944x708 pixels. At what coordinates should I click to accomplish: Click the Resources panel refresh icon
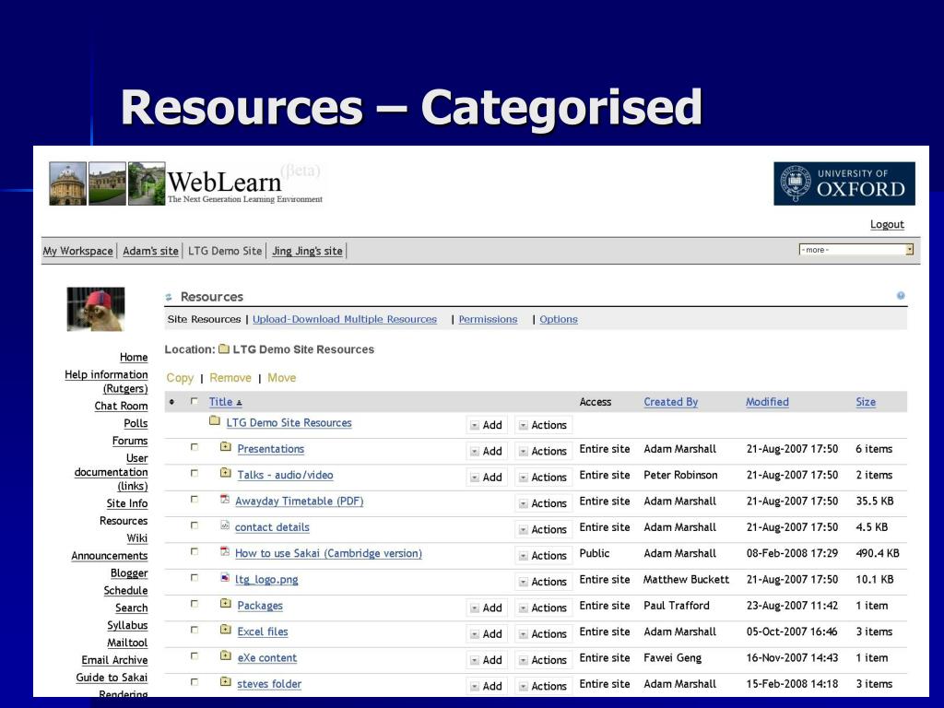170,297
